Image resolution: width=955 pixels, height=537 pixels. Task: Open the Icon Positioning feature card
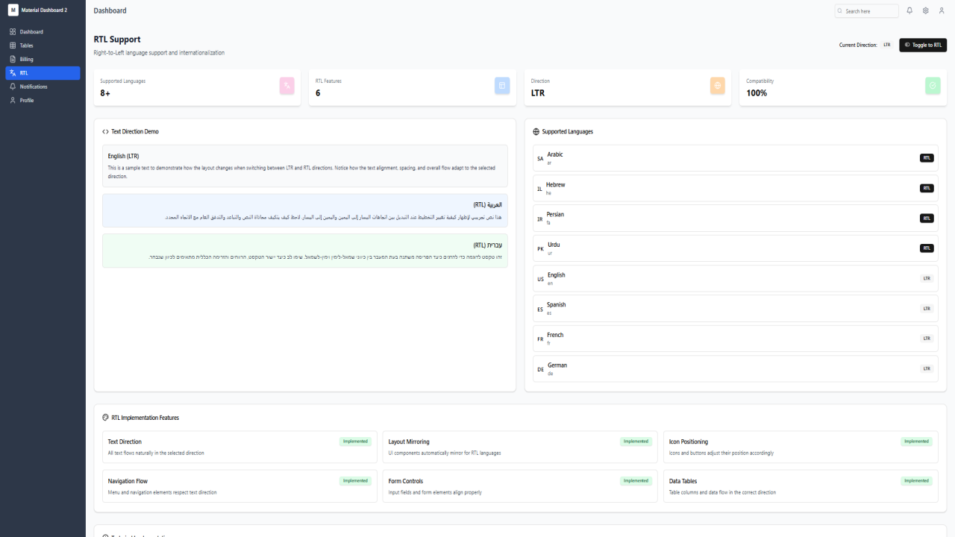(801, 447)
